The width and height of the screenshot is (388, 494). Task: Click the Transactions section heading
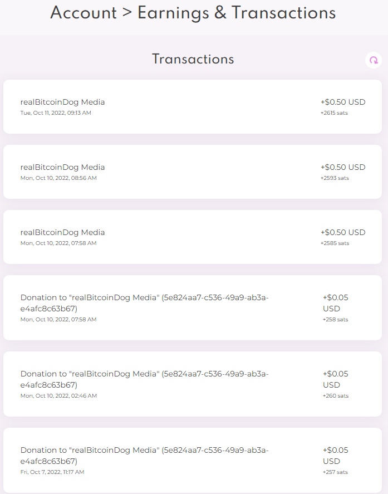(x=193, y=59)
